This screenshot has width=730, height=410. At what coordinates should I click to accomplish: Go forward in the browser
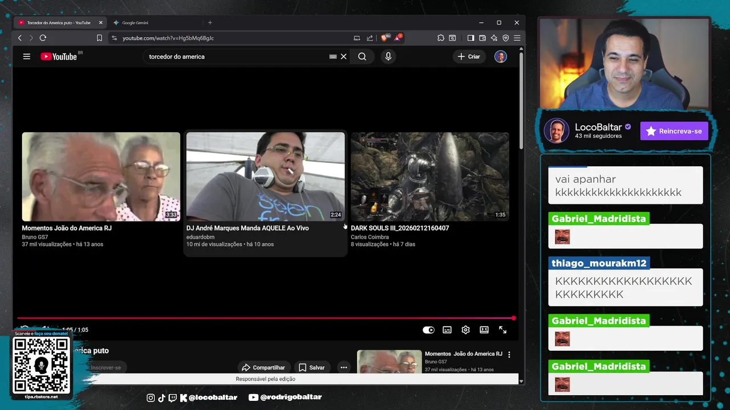tap(31, 38)
